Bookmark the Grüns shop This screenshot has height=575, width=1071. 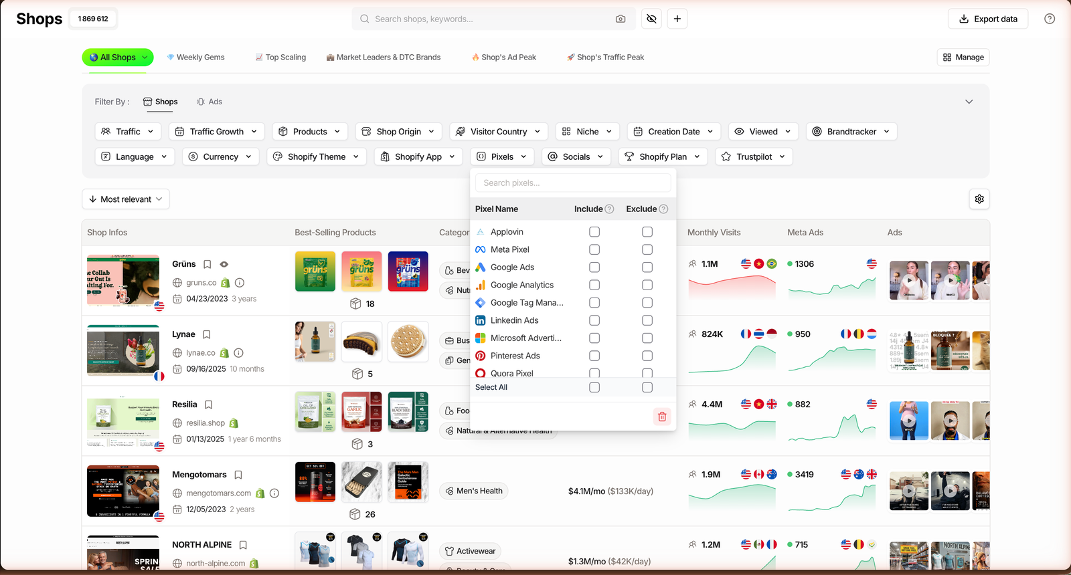pyautogui.click(x=208, y=264)
